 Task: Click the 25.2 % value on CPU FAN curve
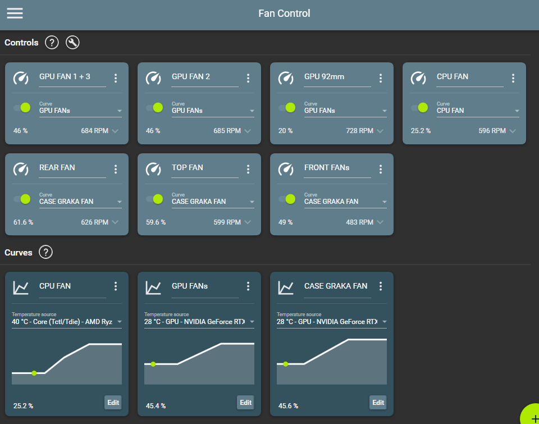click(x=24, y=406)
